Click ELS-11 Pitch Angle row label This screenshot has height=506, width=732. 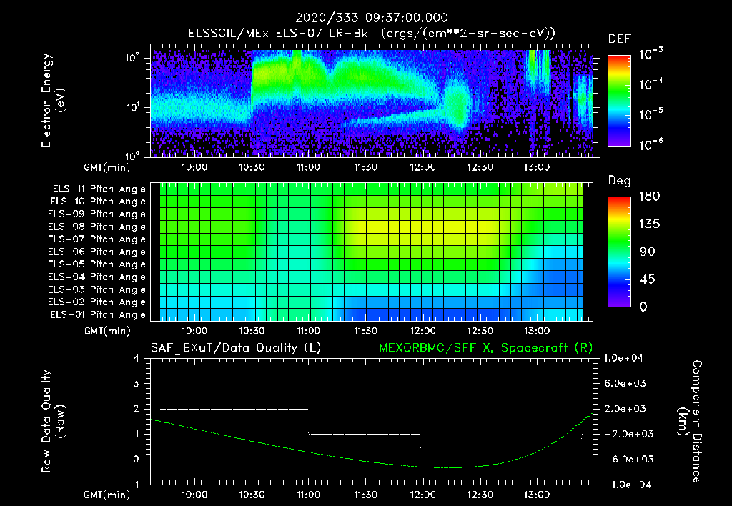[x=99, y=189]
